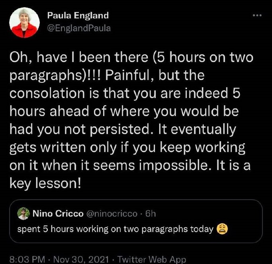Click Nino Cricco's small avatar
Viewport: 272px width, 264px height.
(23, 213)
